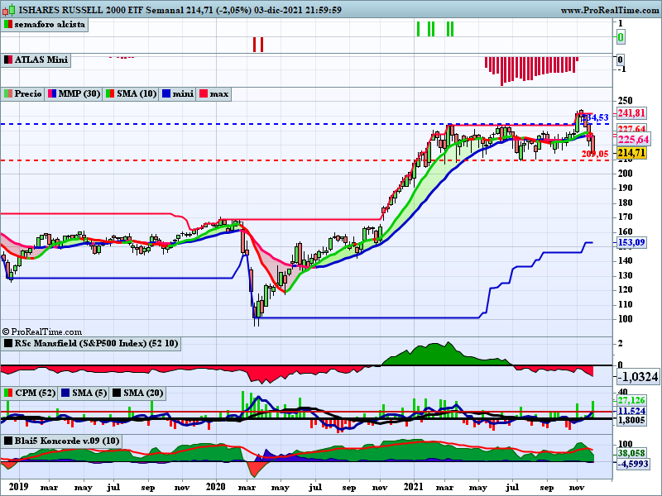This screenshot has height=496, width=662.
Task: Click the 2019 time axis label
Action: [18, 486]
